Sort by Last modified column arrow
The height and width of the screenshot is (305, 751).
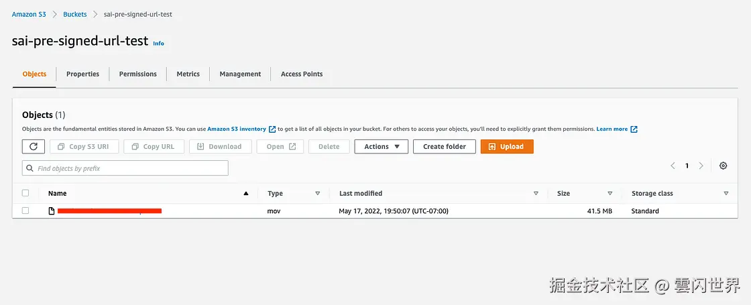point(536,194)
